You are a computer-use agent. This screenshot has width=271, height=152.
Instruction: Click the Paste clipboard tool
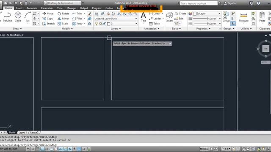coord(262,17)
